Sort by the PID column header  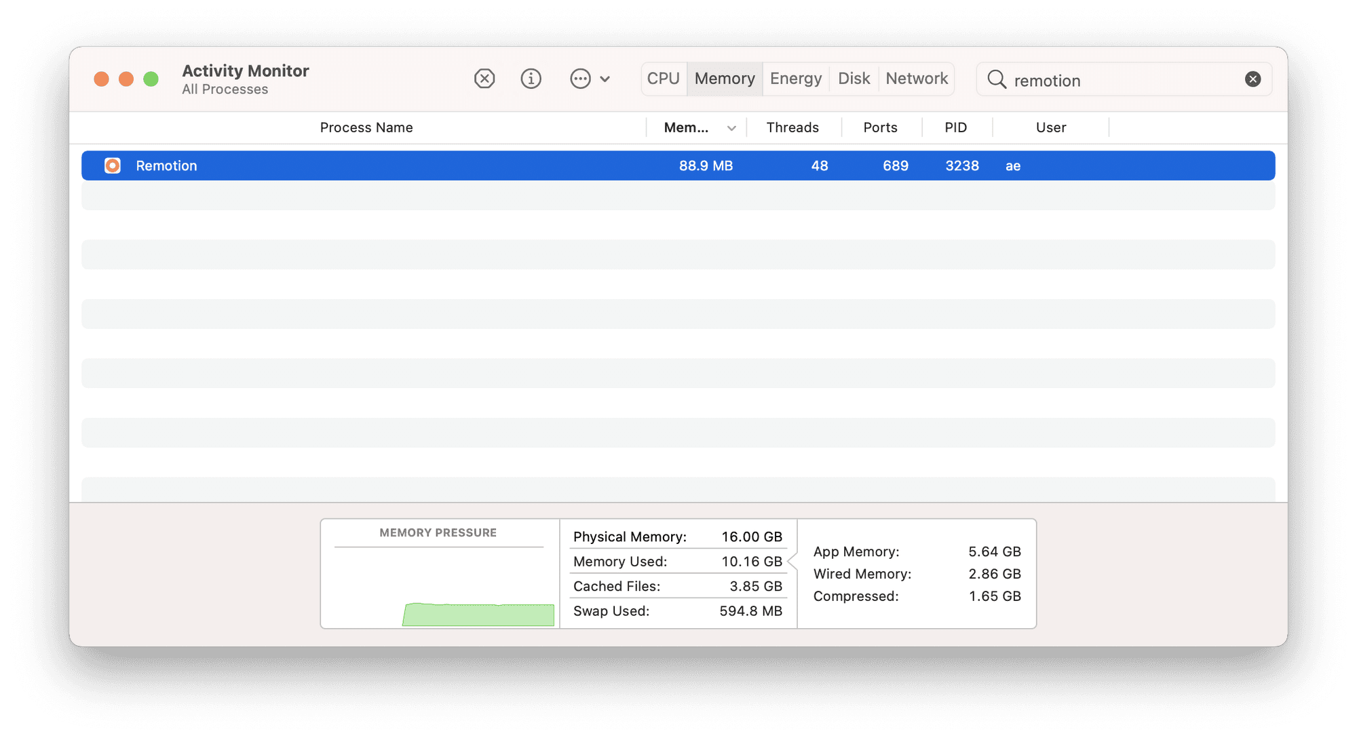955,128
